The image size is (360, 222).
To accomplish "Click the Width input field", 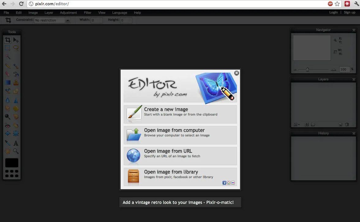I will tap(97, 20).
